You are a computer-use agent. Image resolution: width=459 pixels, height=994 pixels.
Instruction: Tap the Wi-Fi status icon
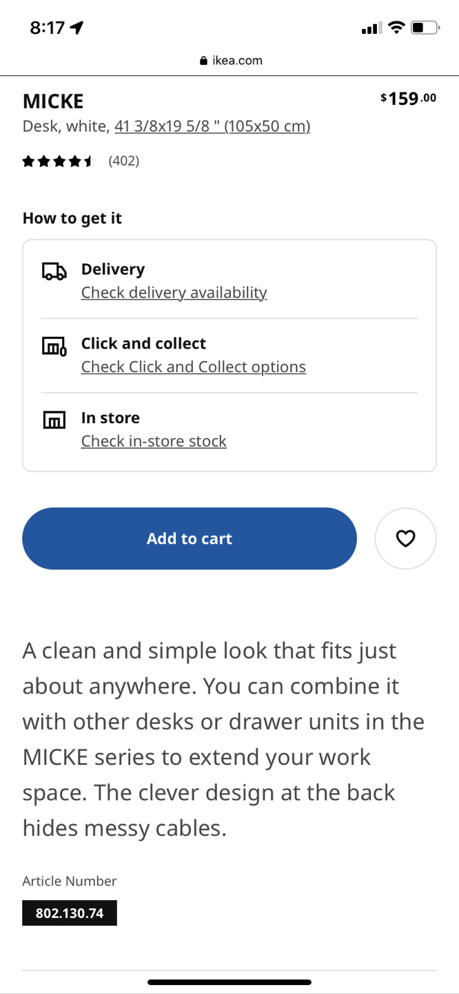396,28
